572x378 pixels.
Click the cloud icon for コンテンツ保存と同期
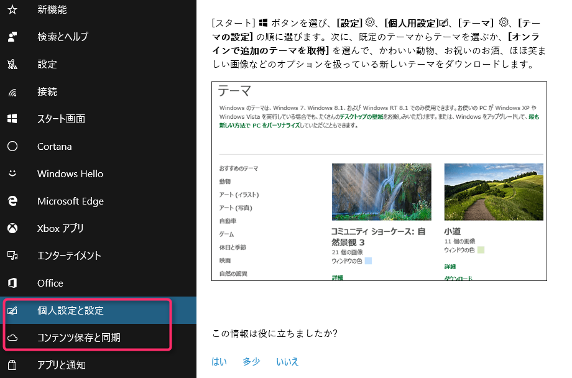click(x=12, y=338)
